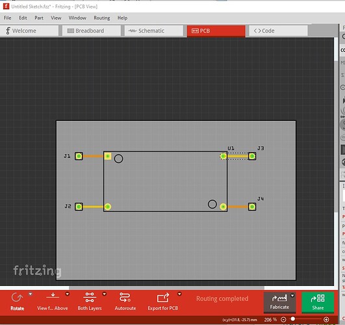The image size is (345, 325).
Task: Click the J4 label text
Action: pos(261,199)
